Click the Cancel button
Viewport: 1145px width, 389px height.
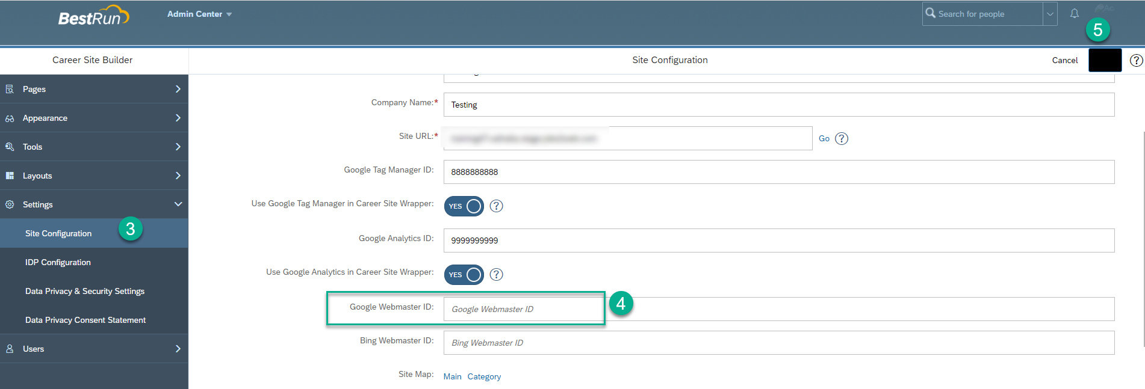[1065, 60]
